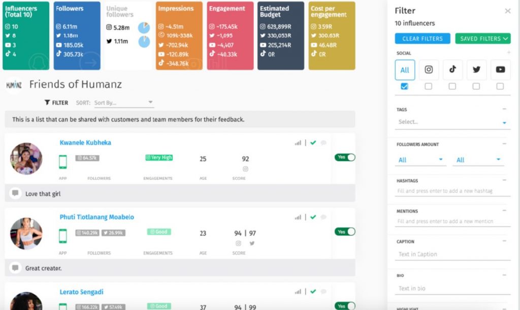Open the Sort By dropdown

pyautogui.click(x=123, y=102)
